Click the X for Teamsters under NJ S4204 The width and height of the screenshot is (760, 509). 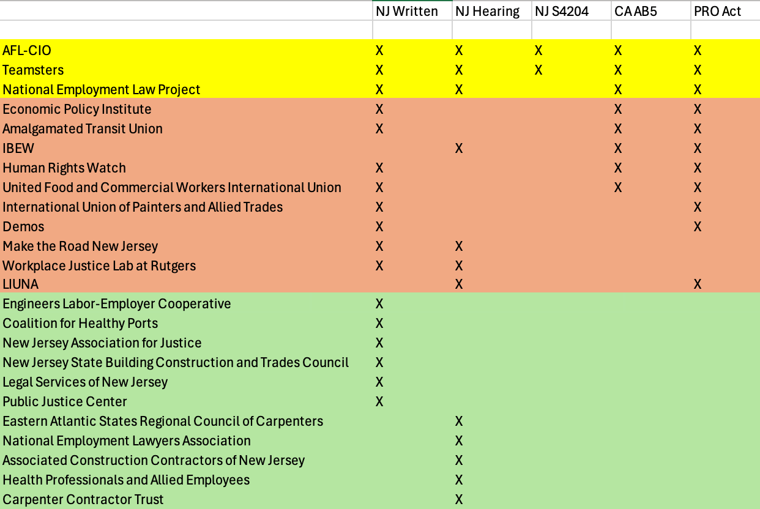point(538,70)
